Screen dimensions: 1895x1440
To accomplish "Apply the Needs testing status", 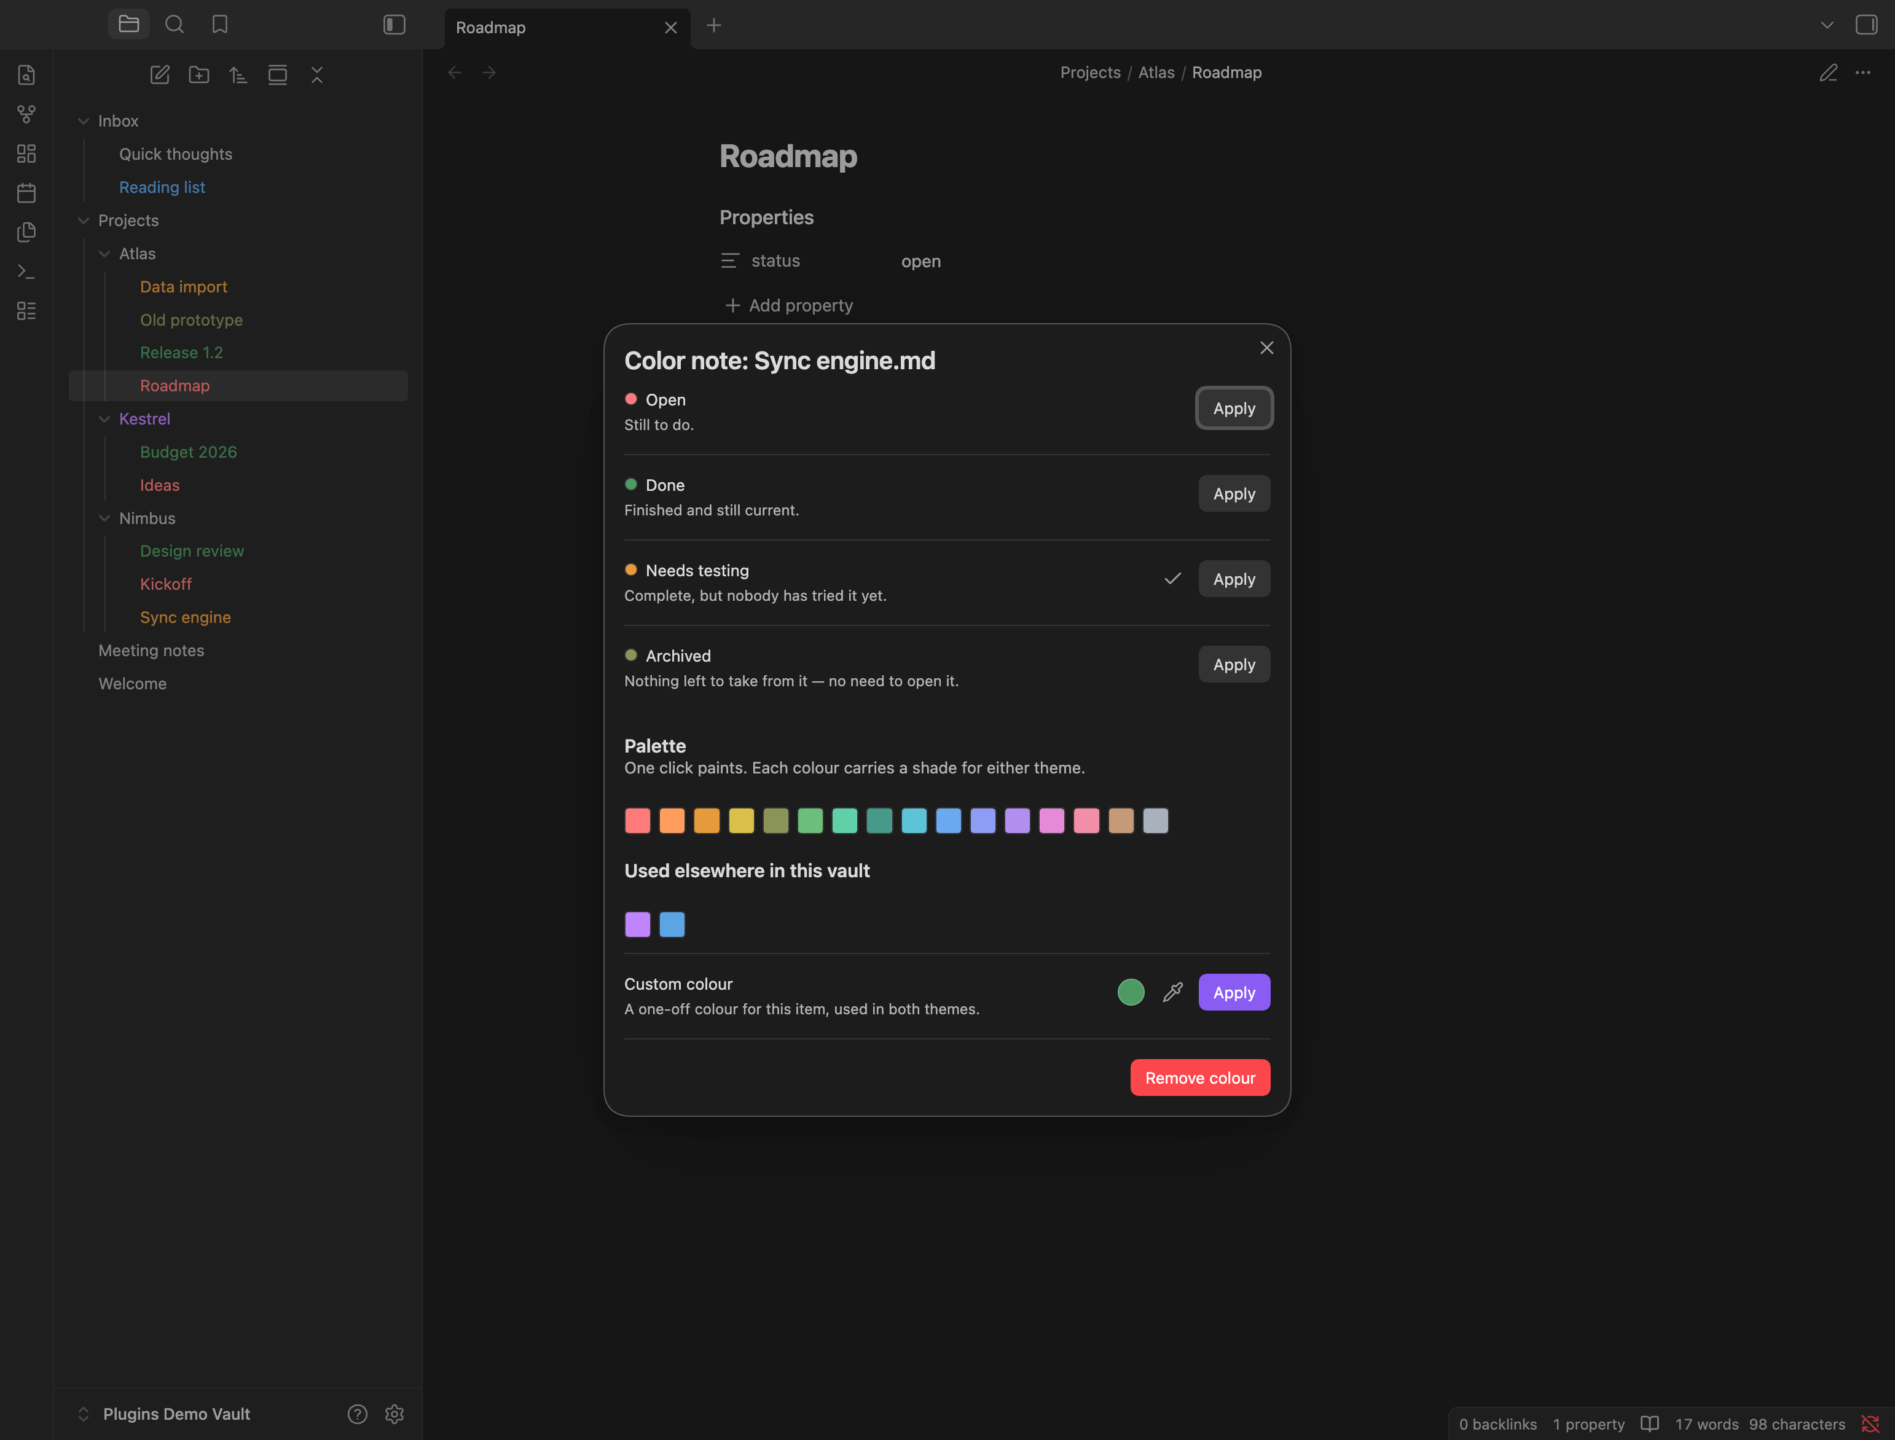I will (x=1234, y=579).
